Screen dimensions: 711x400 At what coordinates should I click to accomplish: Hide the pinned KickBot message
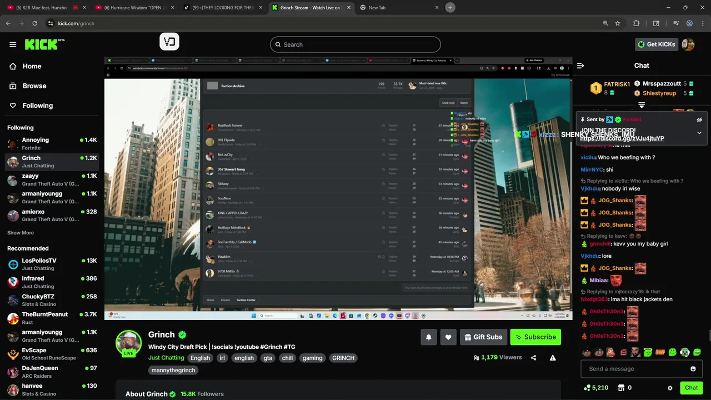pos(699,119)
